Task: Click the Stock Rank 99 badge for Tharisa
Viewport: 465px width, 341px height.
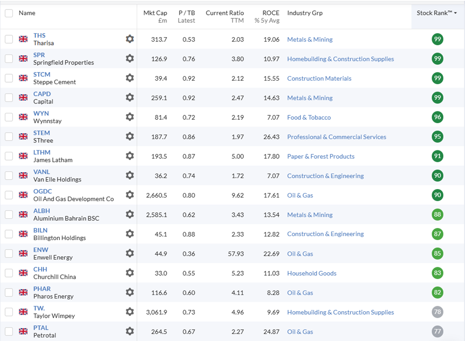Action: click(437, 39)
